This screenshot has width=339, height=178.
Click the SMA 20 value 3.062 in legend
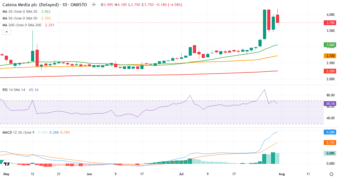coord(46,12)
